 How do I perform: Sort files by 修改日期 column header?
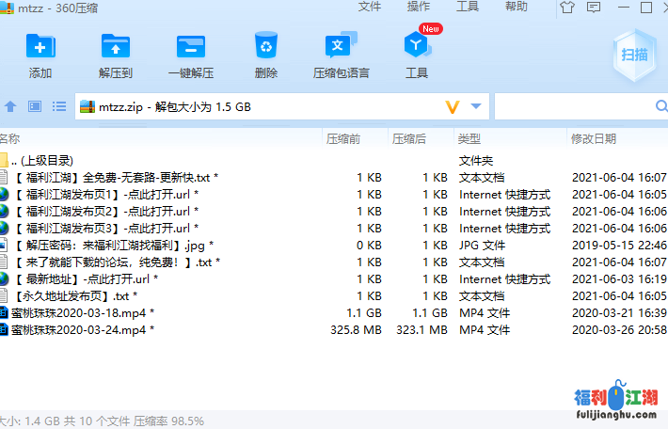click(x=595, y=138)
